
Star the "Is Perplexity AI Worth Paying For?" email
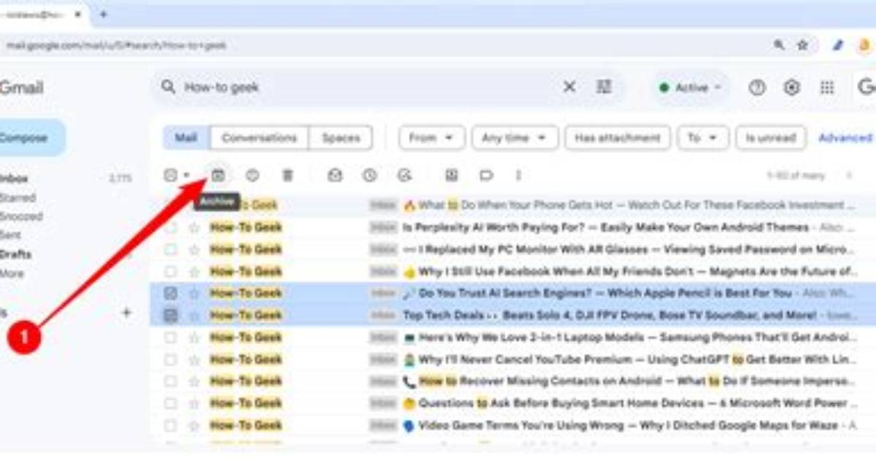tap(194, 227)
